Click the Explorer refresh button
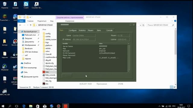Image resolution: width=193 pixels, height=108 pixels. tap(143, 25)
